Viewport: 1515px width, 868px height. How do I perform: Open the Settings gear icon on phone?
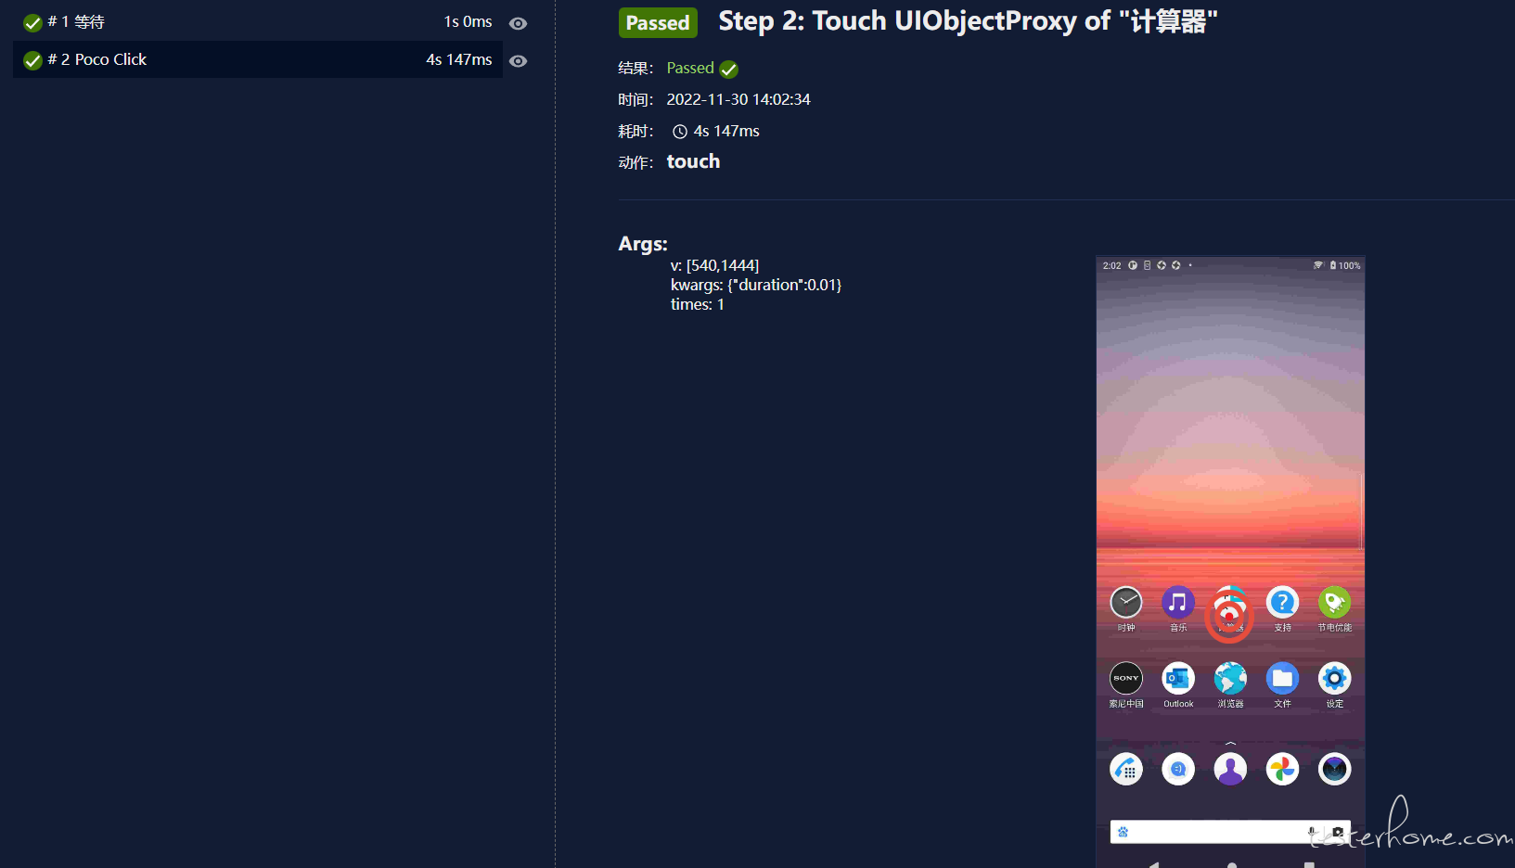coord(1334,679)
